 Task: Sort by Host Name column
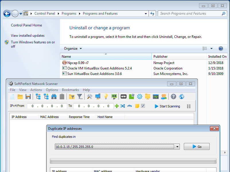pos(110,117)
